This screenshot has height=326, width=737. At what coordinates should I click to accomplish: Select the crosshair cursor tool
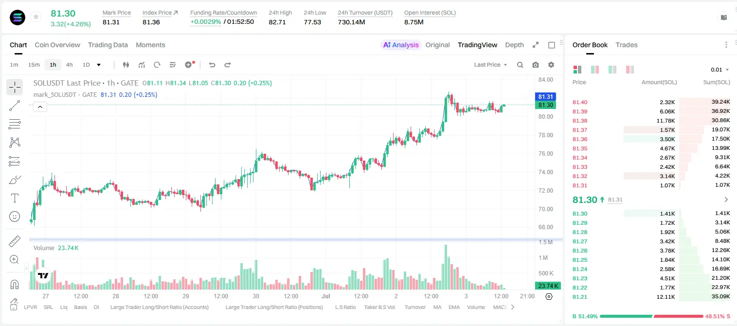pyautogui.click(x=15, y=87)
